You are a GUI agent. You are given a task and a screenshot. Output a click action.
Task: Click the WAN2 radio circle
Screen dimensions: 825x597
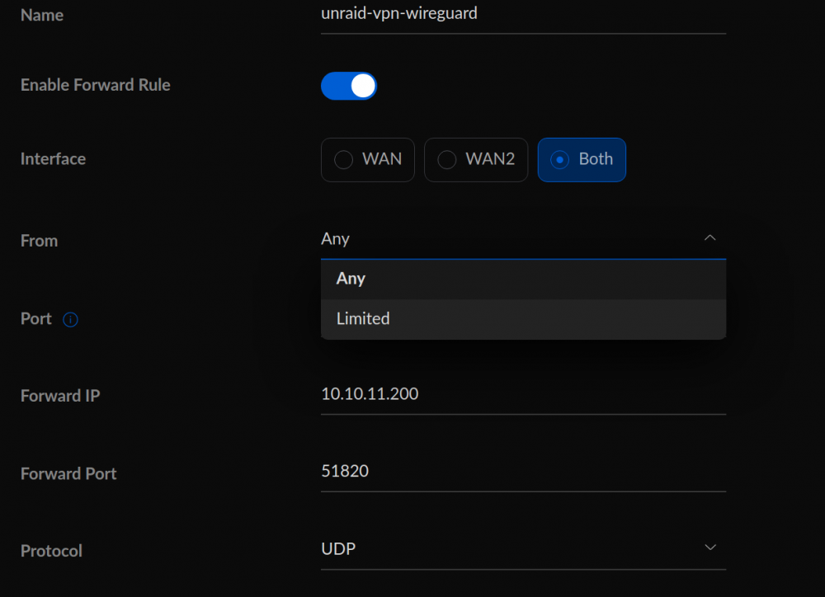click(x=446, y=159)
